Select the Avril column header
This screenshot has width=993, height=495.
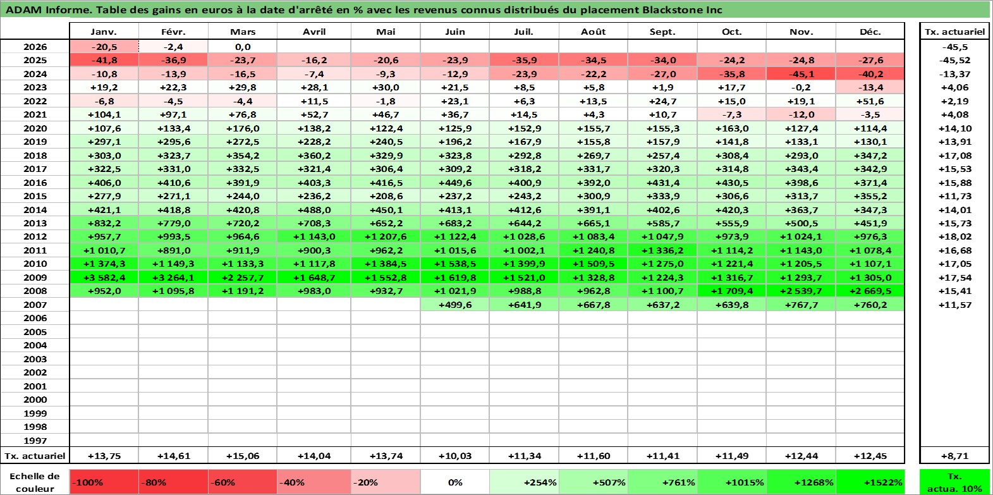tap(314, 32)
